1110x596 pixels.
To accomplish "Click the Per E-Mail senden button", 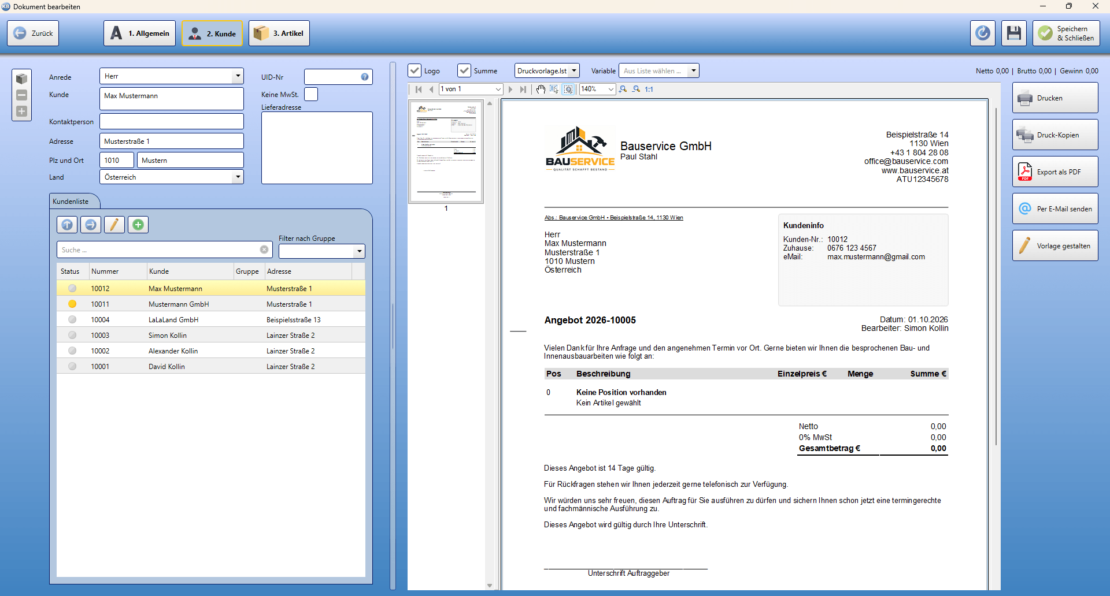I will (1055, 208).
